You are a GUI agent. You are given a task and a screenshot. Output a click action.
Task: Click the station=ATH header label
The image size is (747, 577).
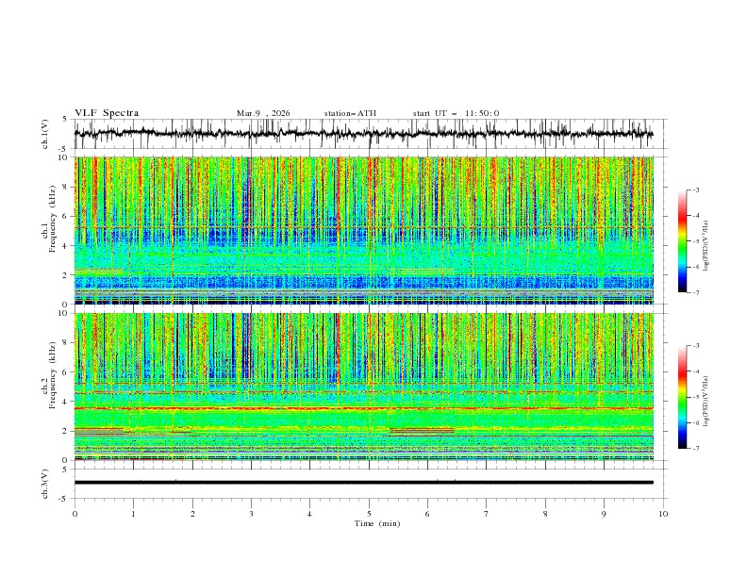[x=350, y=113]
